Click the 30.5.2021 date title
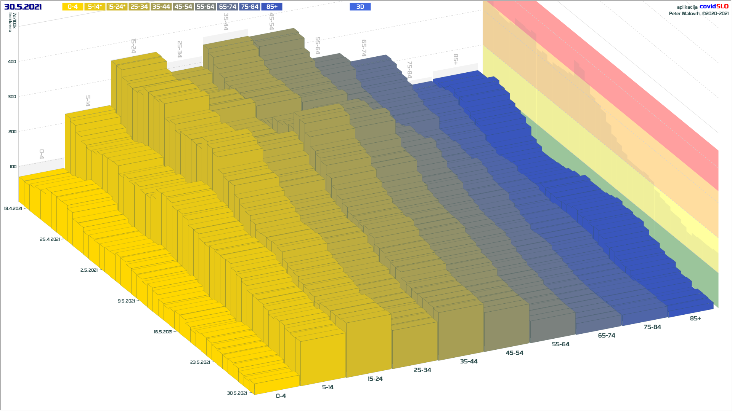Image resolution: width=732 pixels, height=411 pixels. pyautogui.click(x=23, y=7)
